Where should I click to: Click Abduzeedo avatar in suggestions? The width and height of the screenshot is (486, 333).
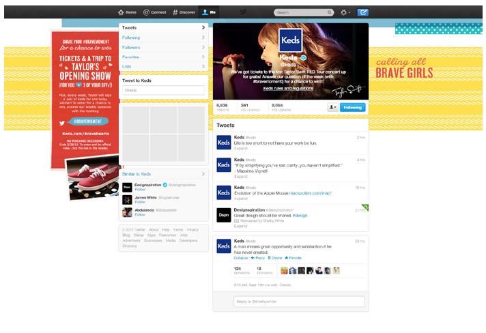(127, 212)
